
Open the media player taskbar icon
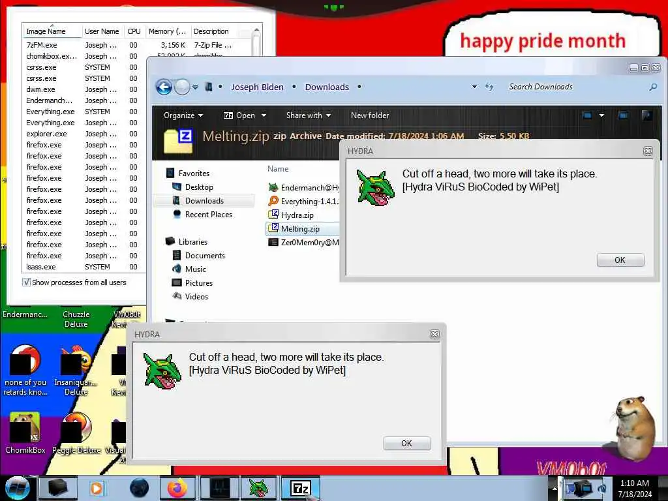(97, 488)
